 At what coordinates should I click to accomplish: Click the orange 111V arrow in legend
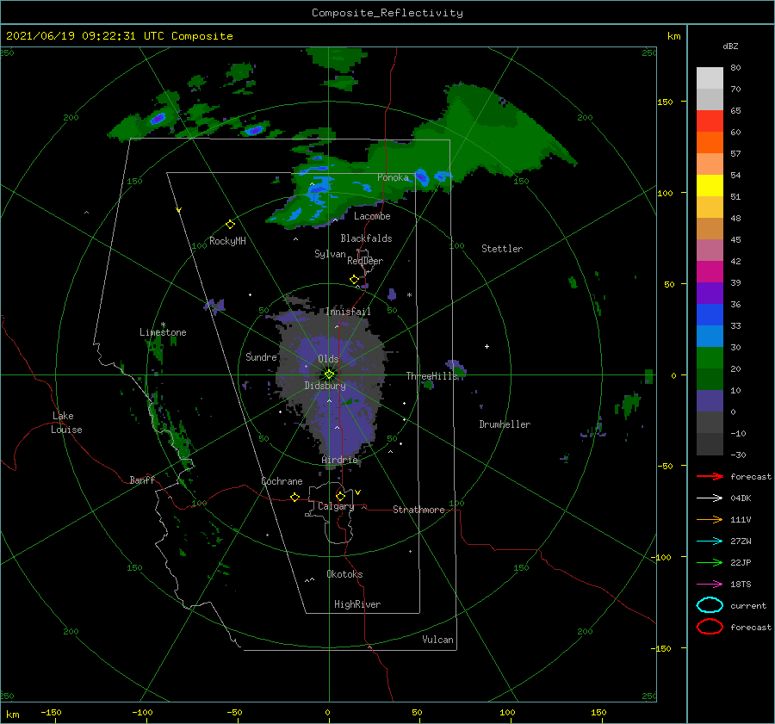click(710, 519)
